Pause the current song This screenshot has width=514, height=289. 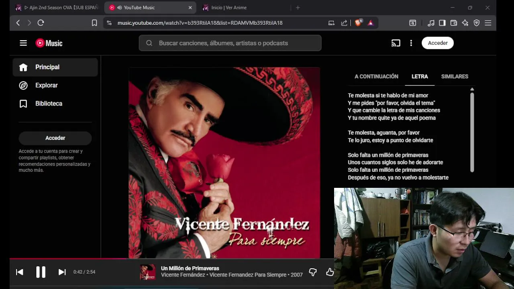[x=41, y=272]
